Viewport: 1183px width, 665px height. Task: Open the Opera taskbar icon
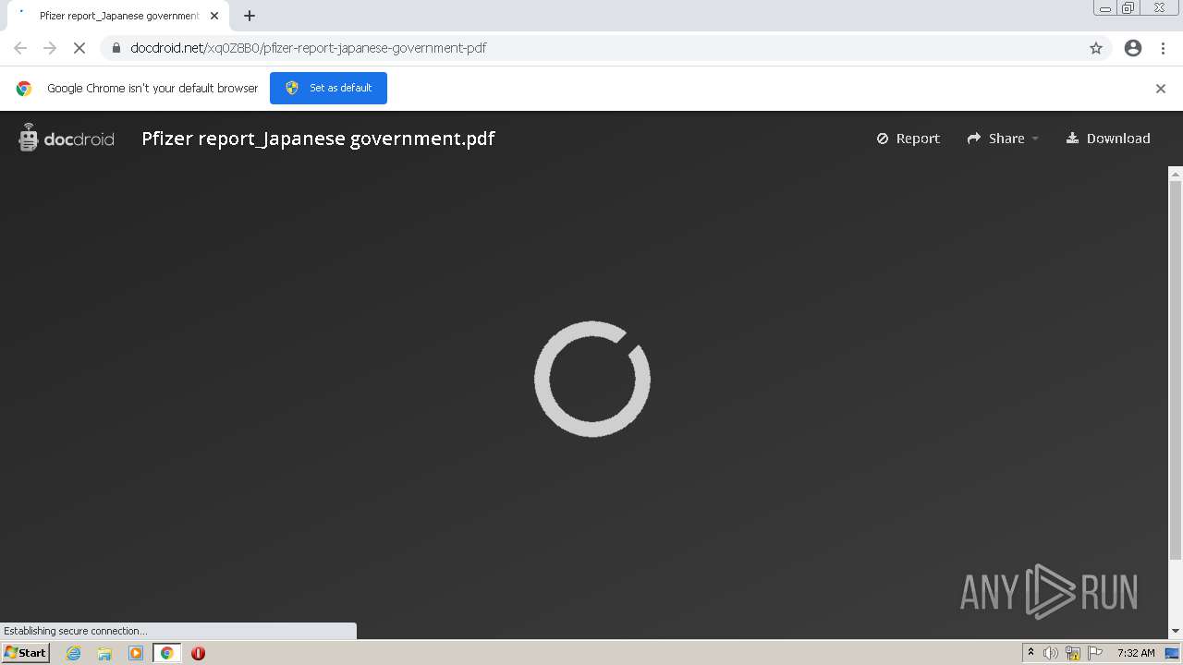(198, 653)
